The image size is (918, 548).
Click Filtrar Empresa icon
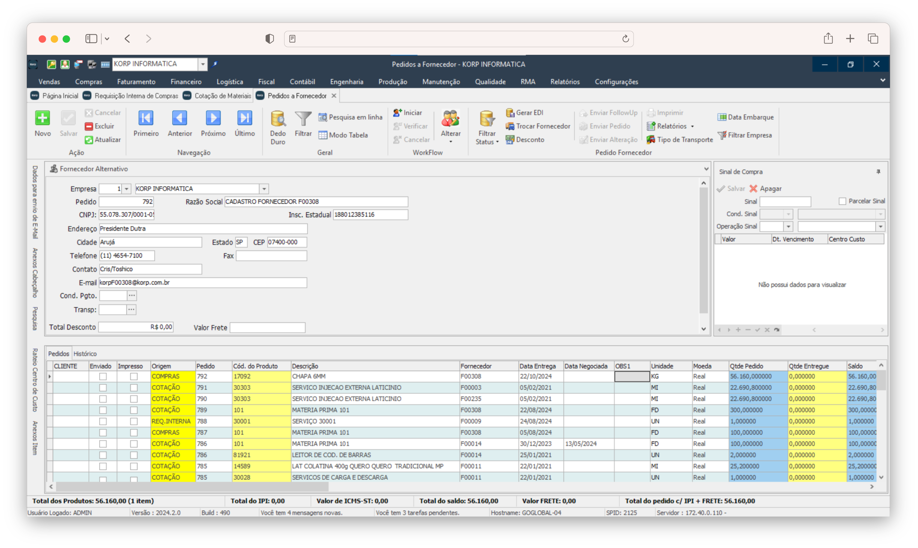(722, 135)
